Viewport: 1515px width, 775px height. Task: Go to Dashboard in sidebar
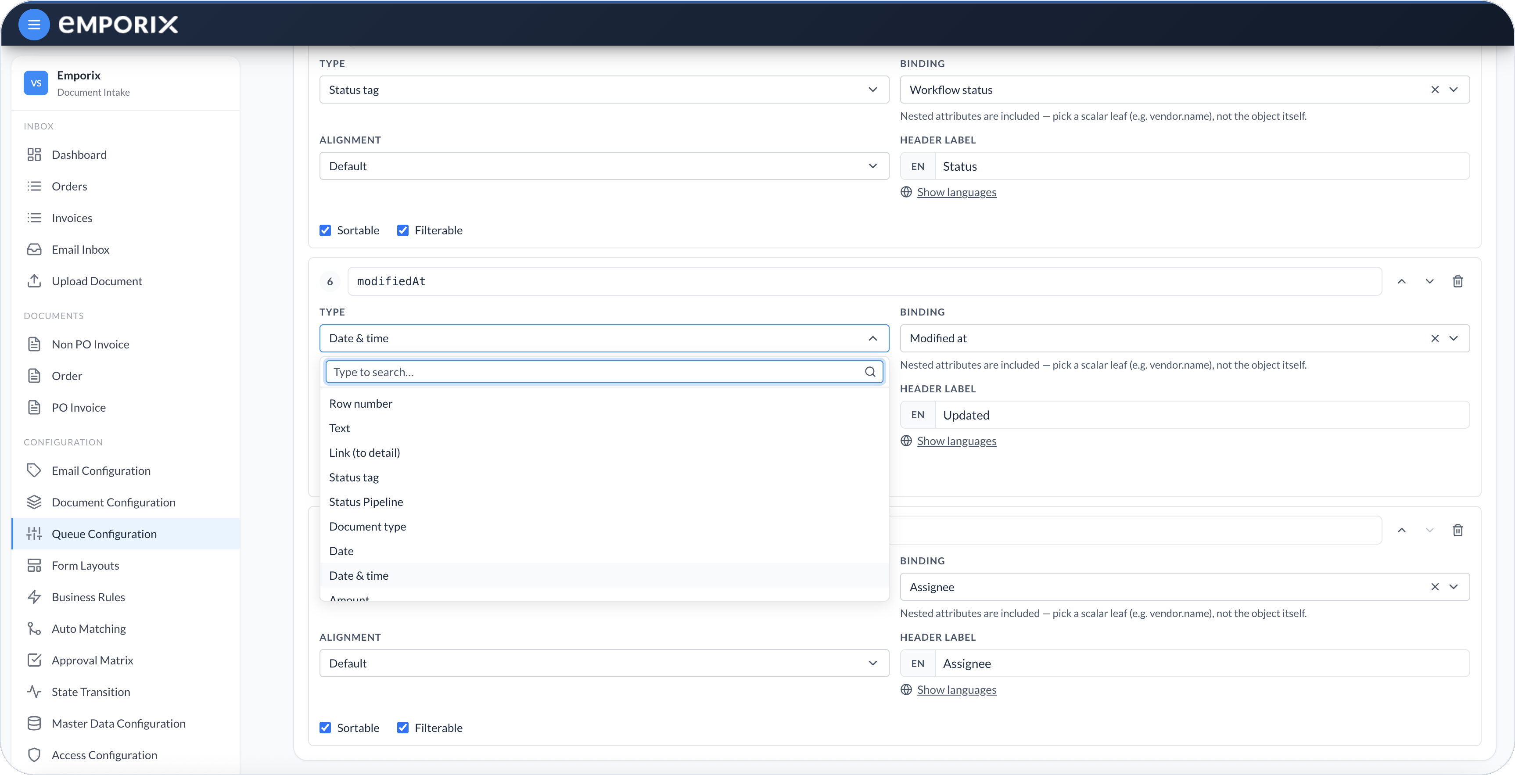(x=125, y=154)
